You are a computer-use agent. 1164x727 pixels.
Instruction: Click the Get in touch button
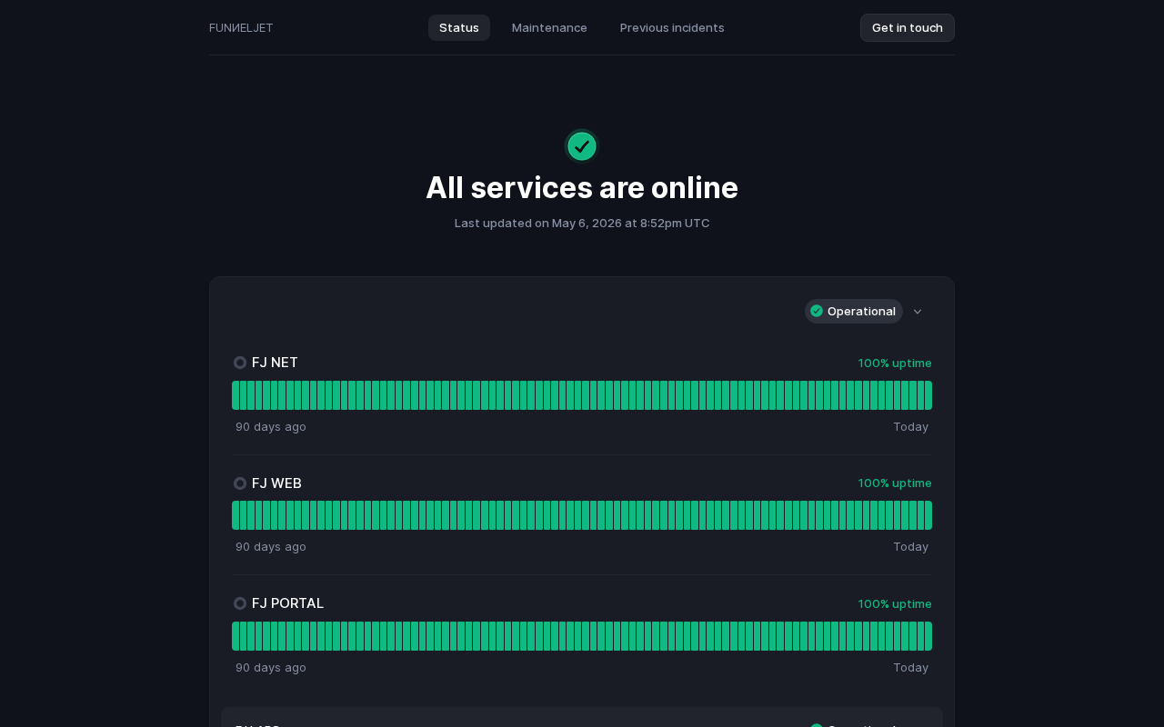[x=908, y=27]
